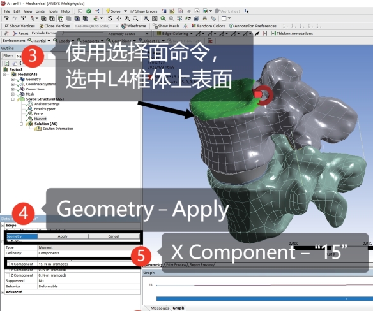
Task: Select Fixed Support in outline tree
Action: tap(45, 109)
